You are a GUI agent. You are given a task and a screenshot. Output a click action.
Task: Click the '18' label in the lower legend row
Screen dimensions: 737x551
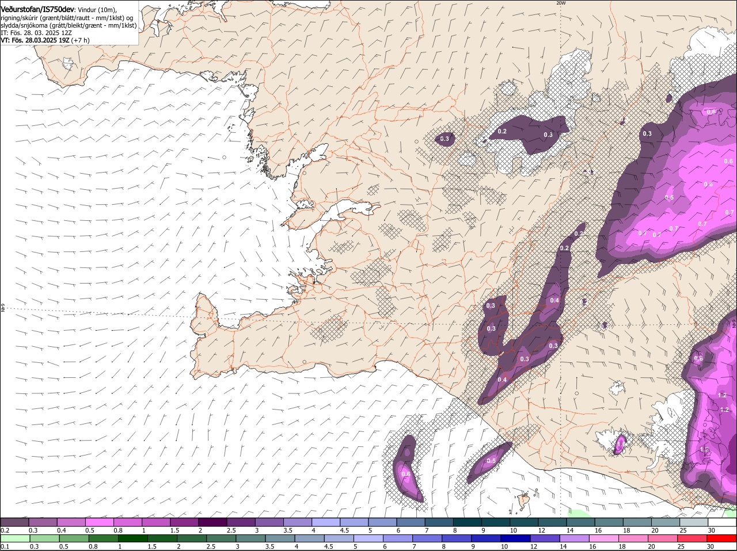(622, 546)
